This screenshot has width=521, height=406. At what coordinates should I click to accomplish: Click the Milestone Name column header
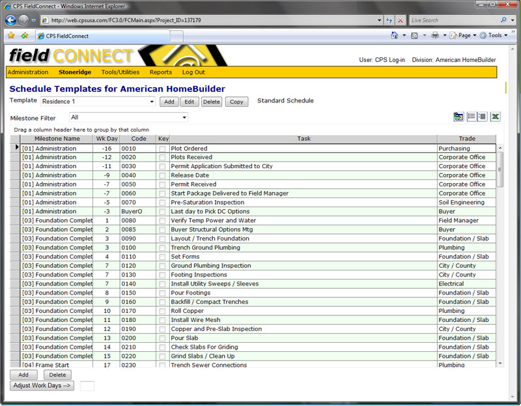[x=57, y=139]
